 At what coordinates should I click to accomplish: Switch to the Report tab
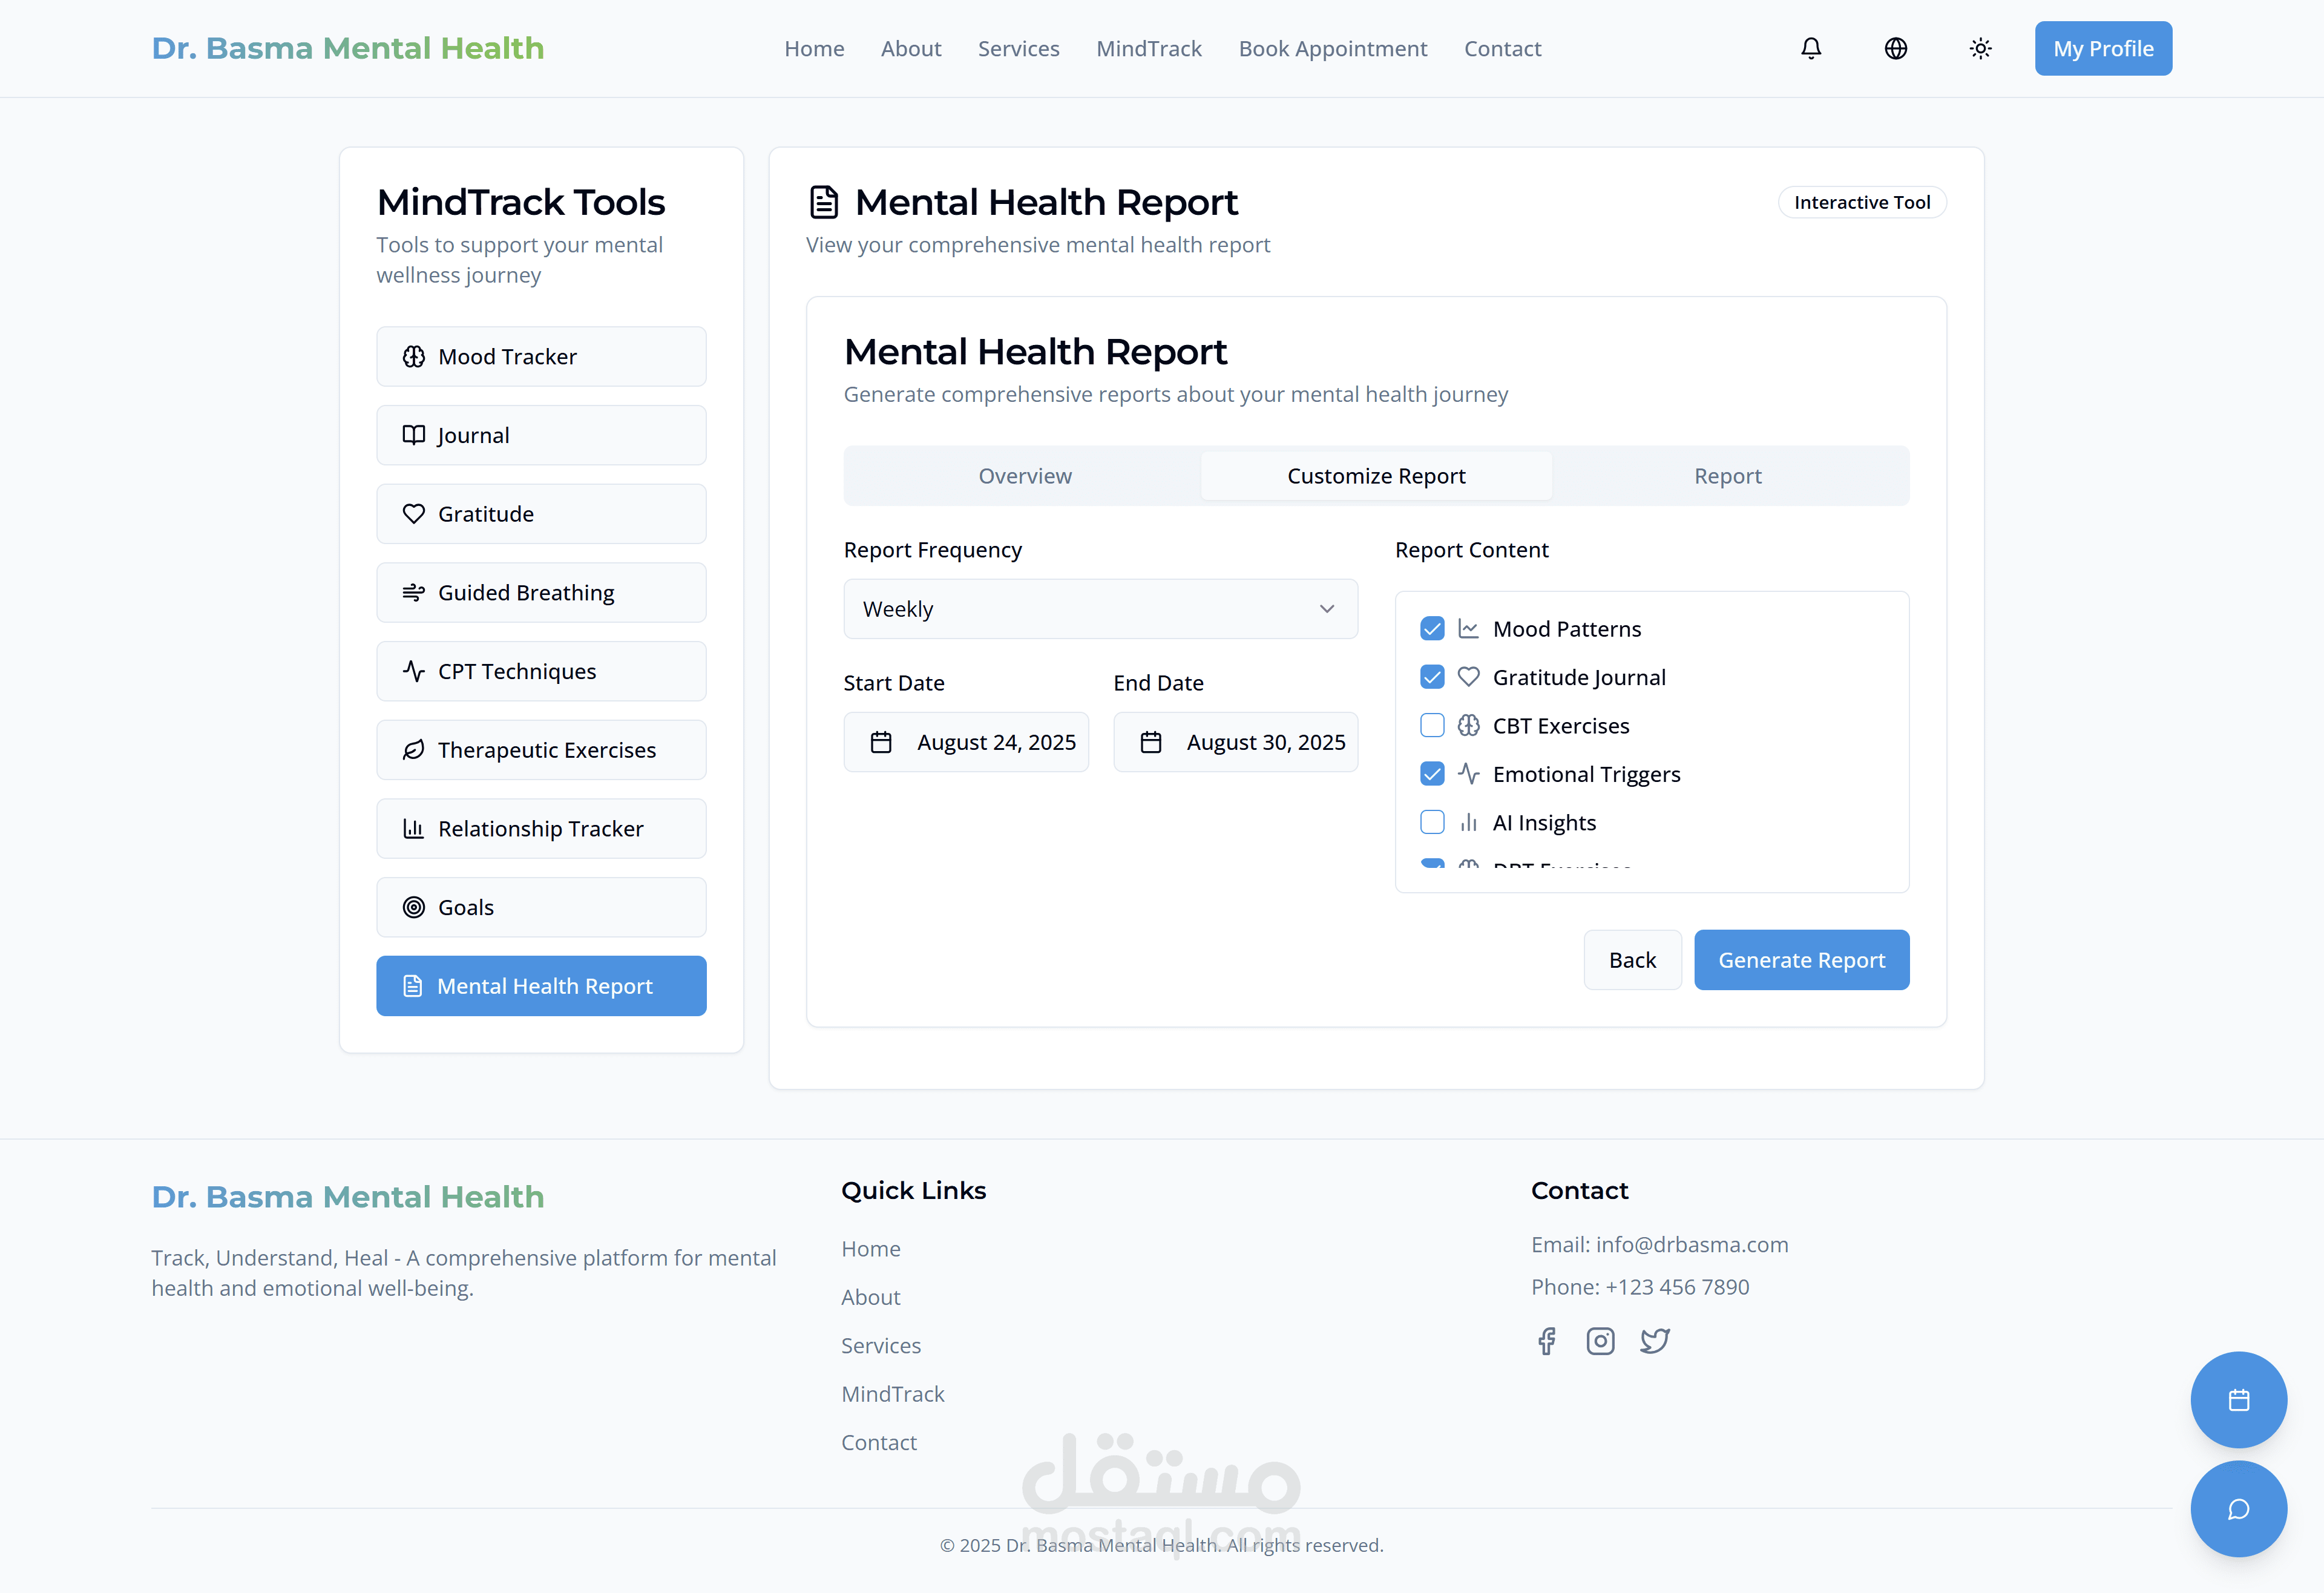[x=1727, y=476]
